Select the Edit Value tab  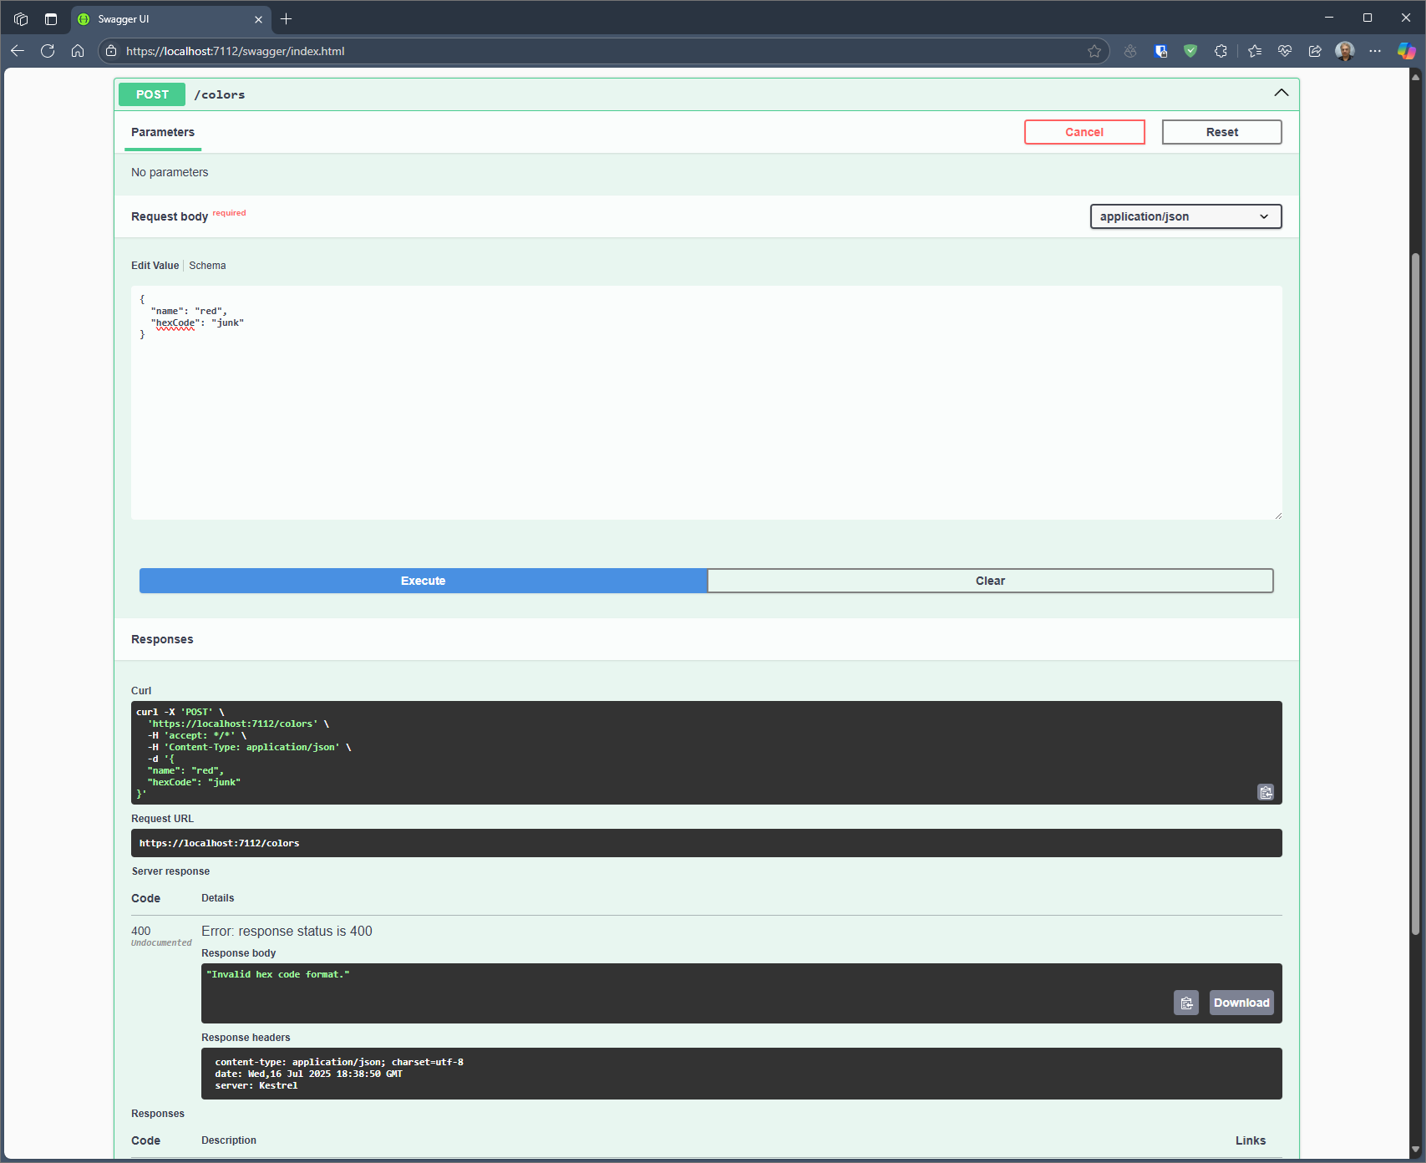(x=155, y=266)
